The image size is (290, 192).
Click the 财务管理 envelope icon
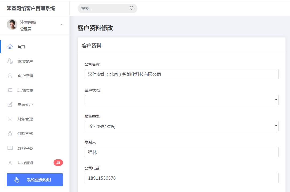(10, 119)
